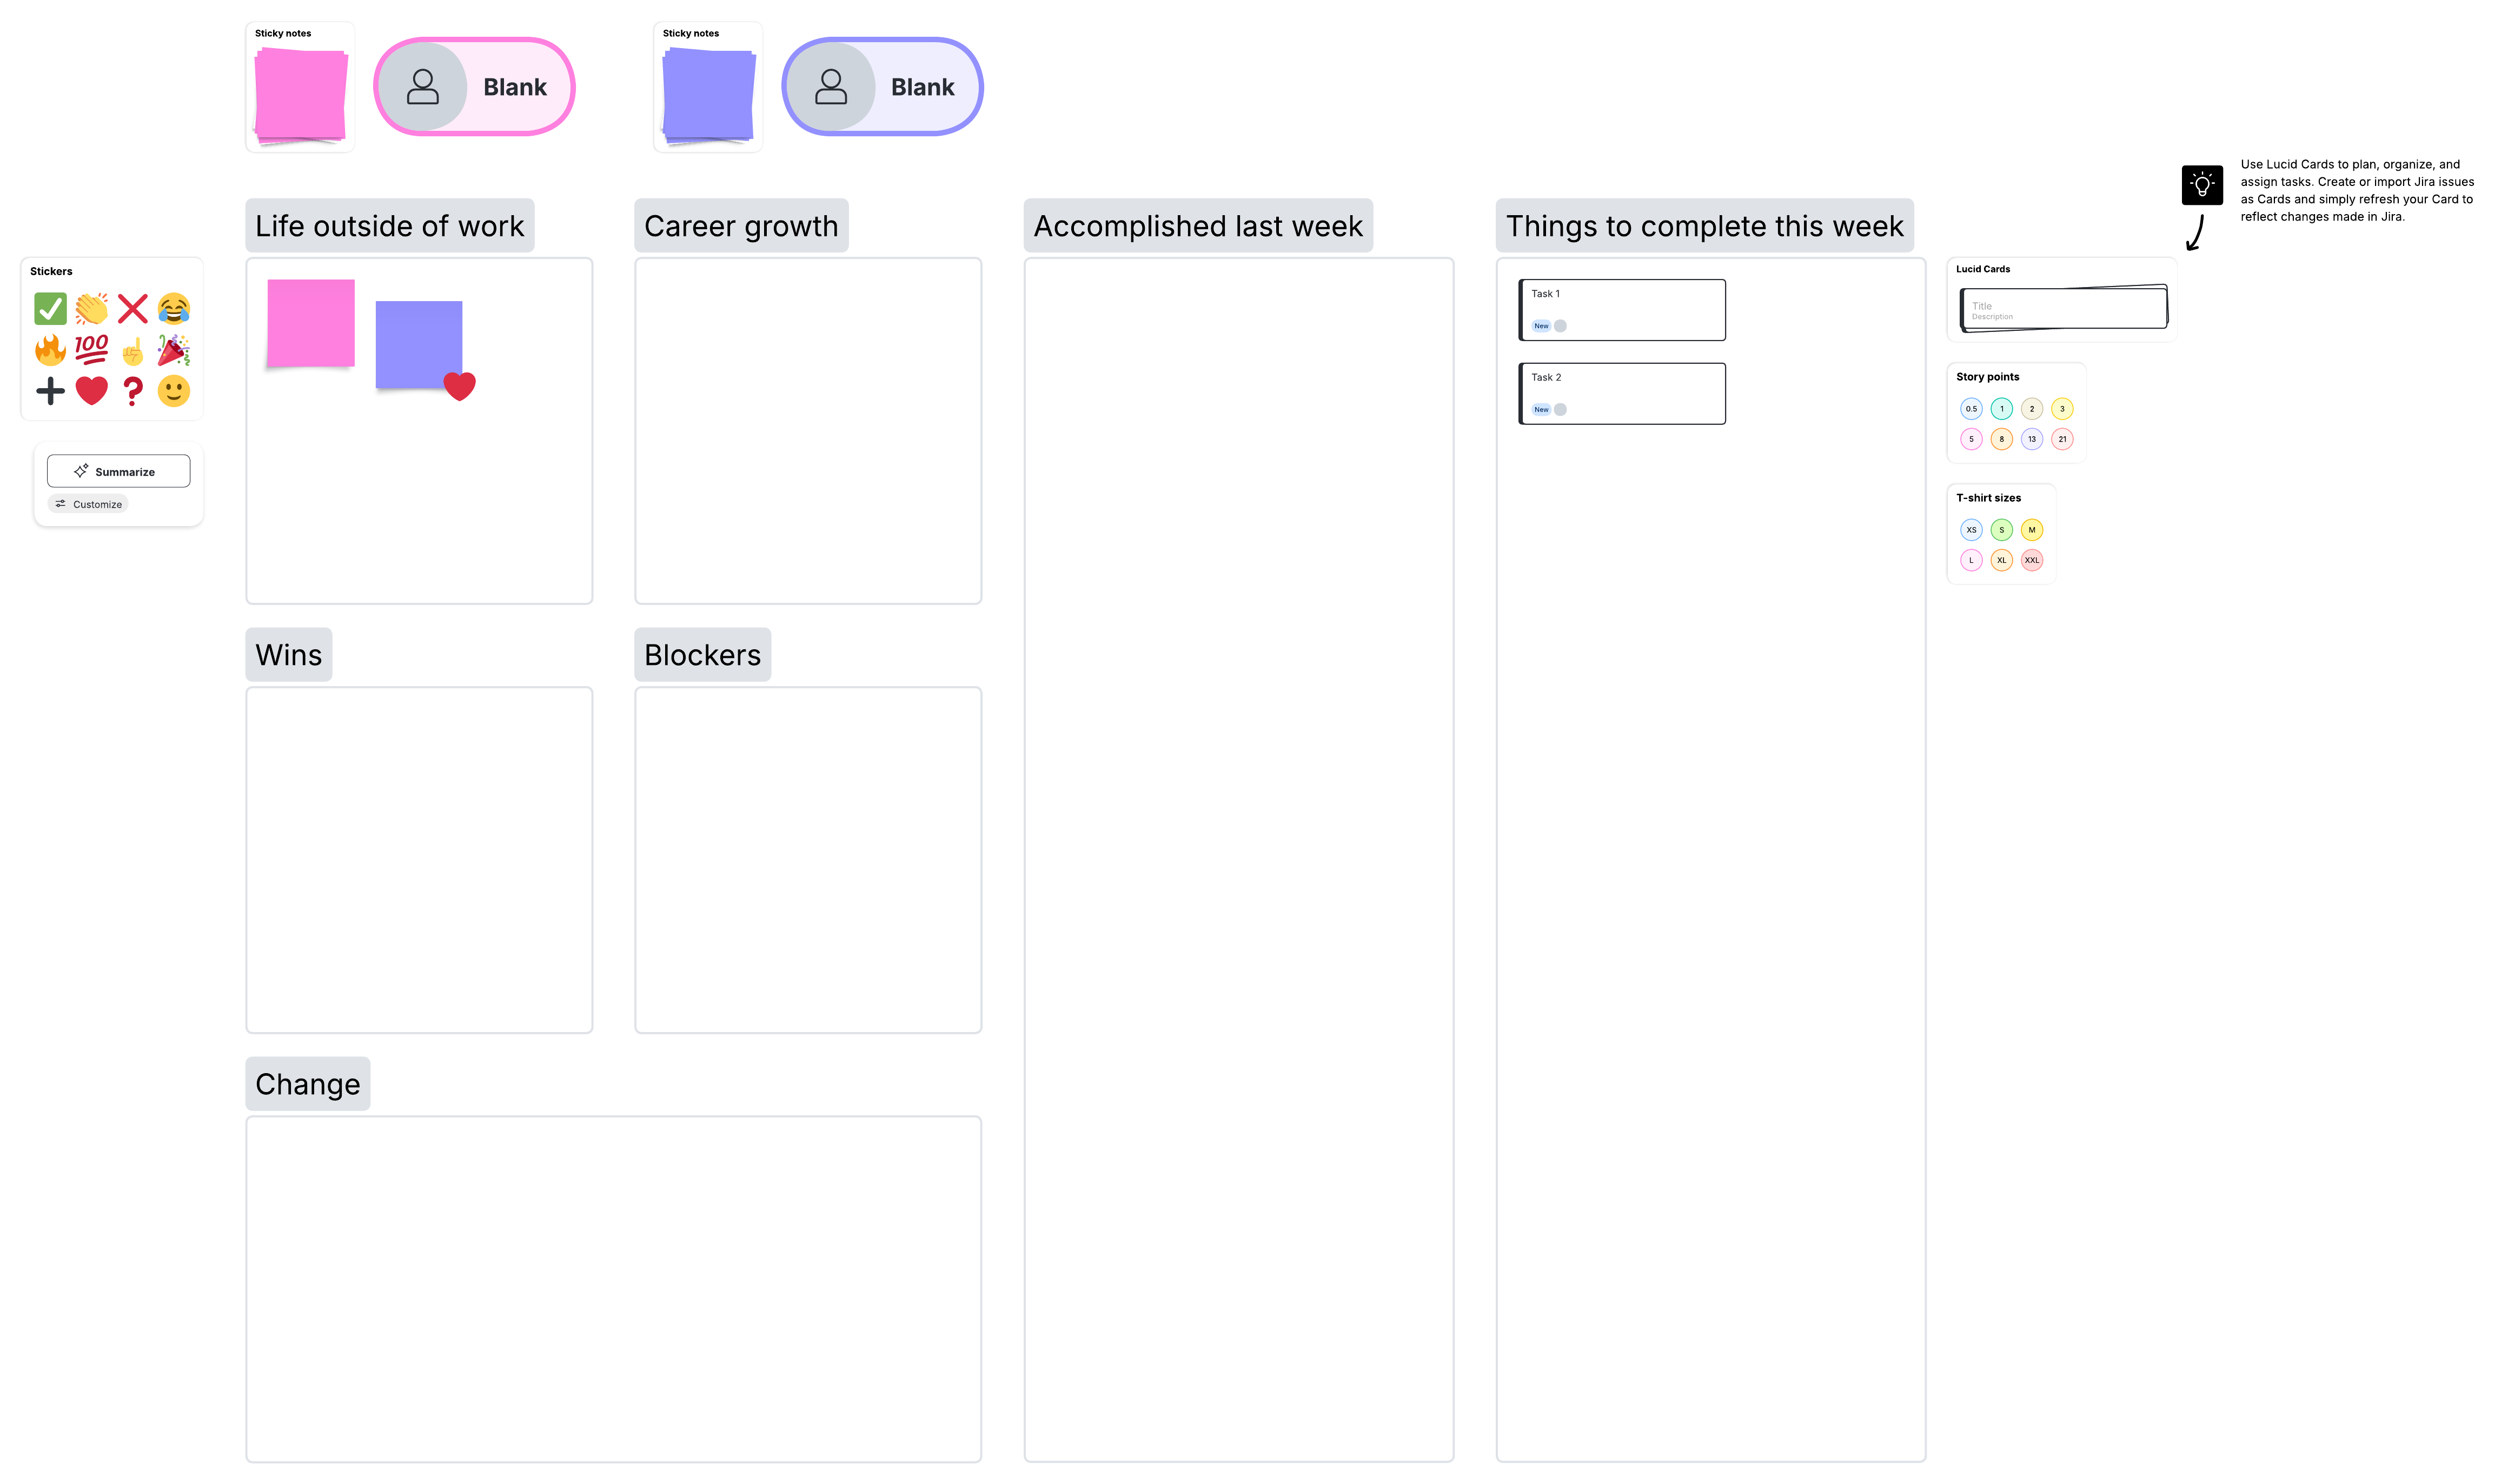
Task: Select the 100 emoji sticker
Action: [91, 350]
